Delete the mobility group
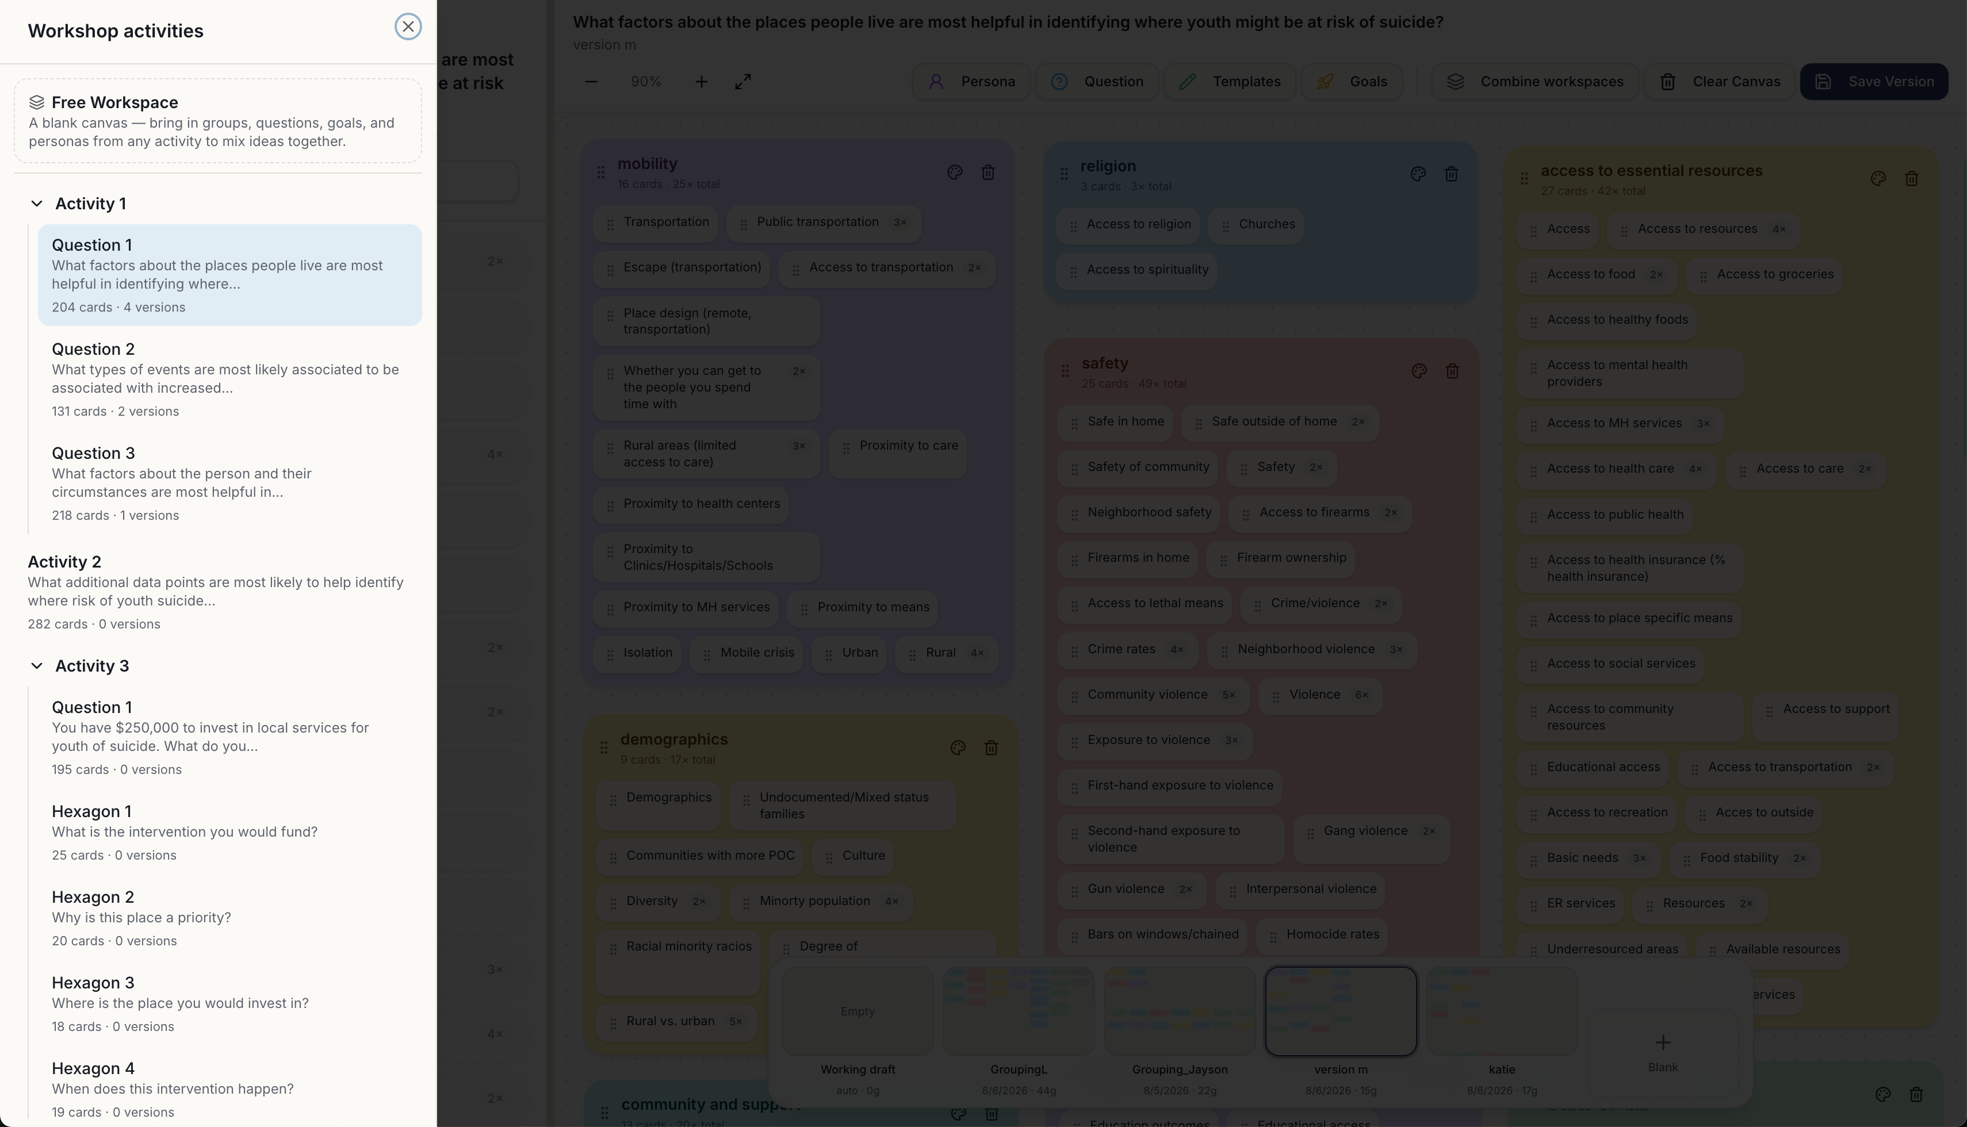The height and width of the screenshot is (1127, 1967). tap(988, 172)
